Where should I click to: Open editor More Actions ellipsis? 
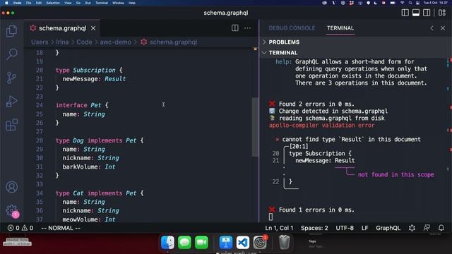[247, 28]
